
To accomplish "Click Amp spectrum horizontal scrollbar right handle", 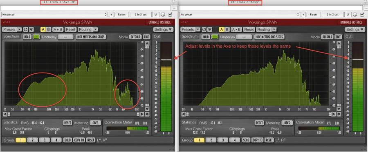I will [x=330, y=114].
